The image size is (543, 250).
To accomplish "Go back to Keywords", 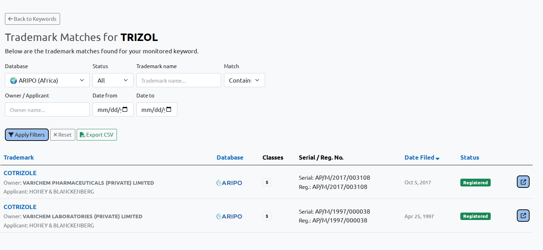I will pos(33,19).
